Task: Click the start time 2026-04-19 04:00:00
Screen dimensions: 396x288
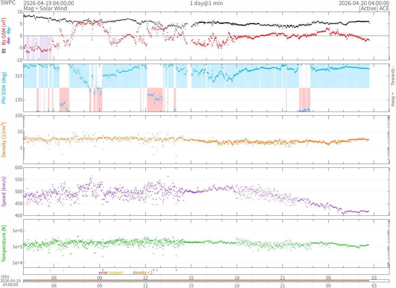Action: click(49, 3)
